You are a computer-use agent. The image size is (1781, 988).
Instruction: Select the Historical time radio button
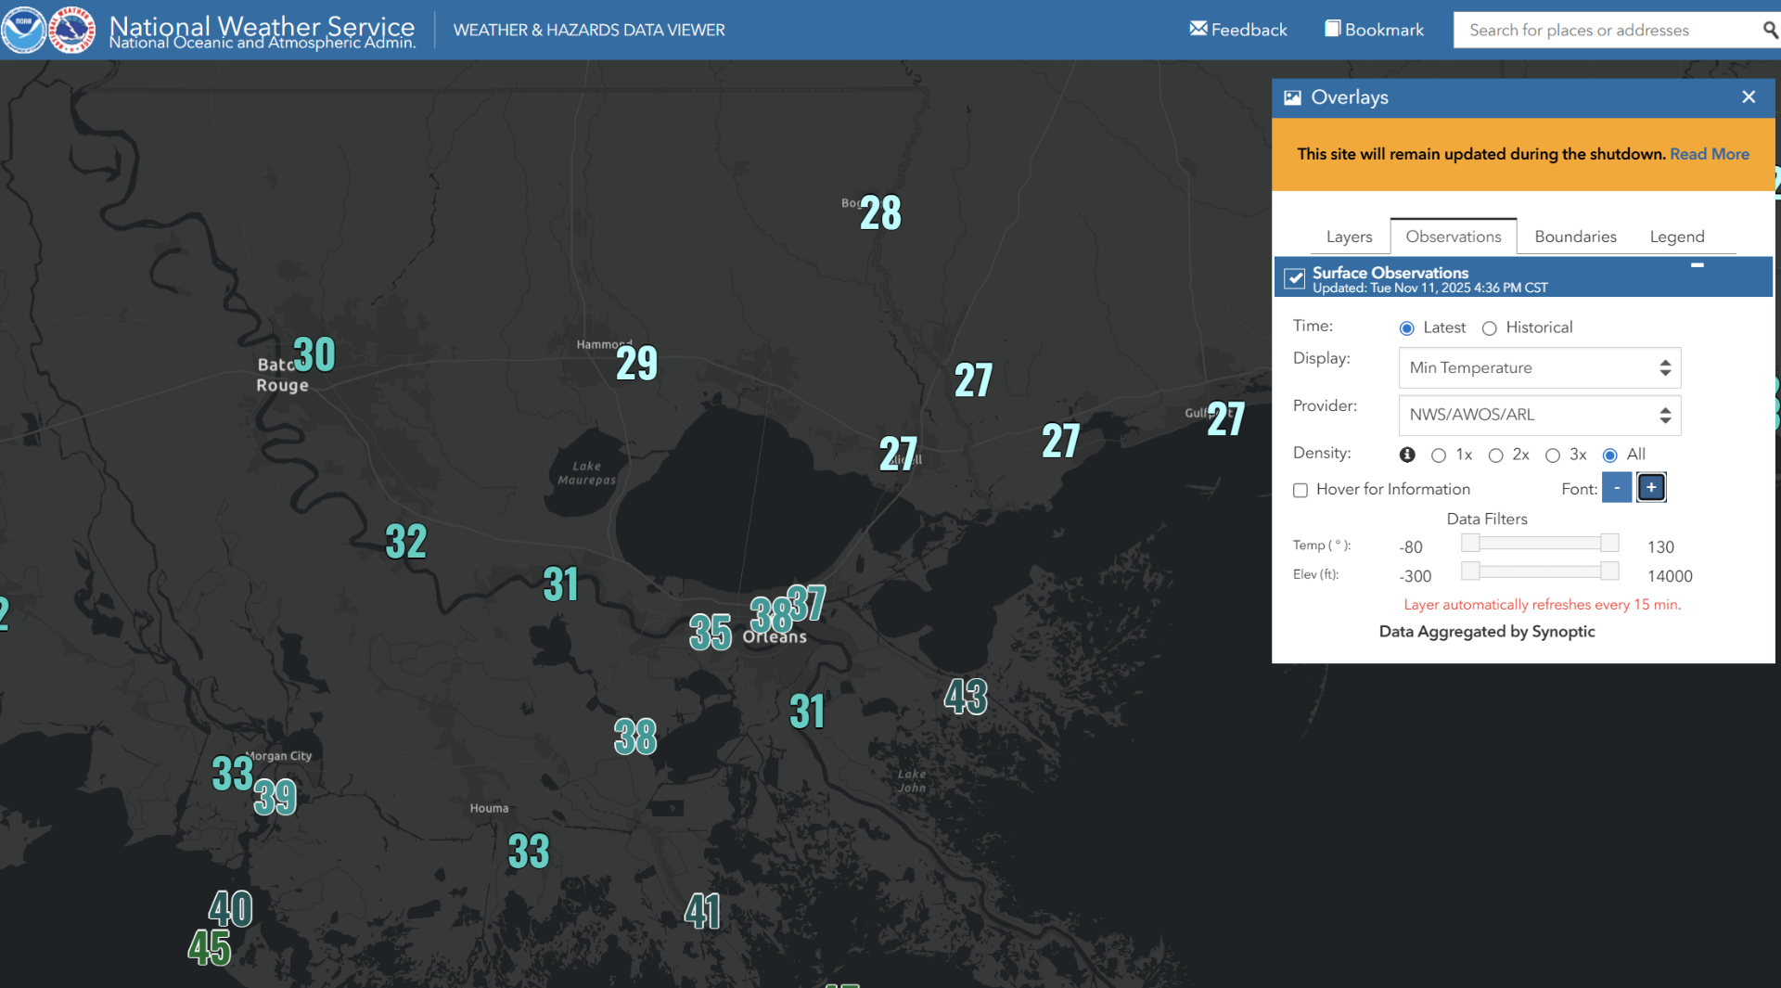pyautogui.click(x=1490, y=328)
